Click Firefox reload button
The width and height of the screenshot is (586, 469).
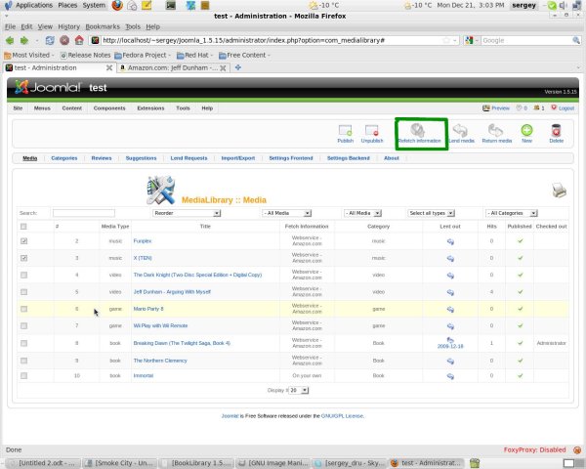(x=50, y=40)
